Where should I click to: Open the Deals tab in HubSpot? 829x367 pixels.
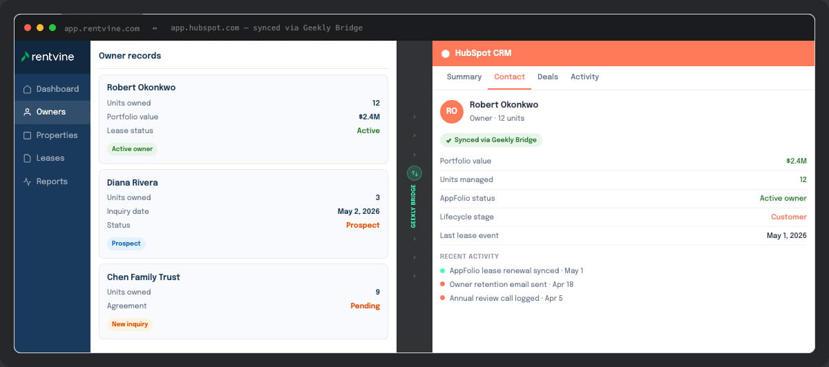click(x=548, y=77)
